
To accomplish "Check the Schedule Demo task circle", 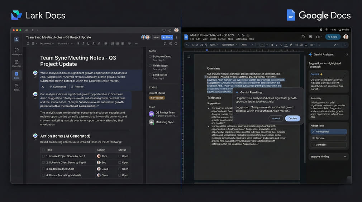I will tap(150, 57).
